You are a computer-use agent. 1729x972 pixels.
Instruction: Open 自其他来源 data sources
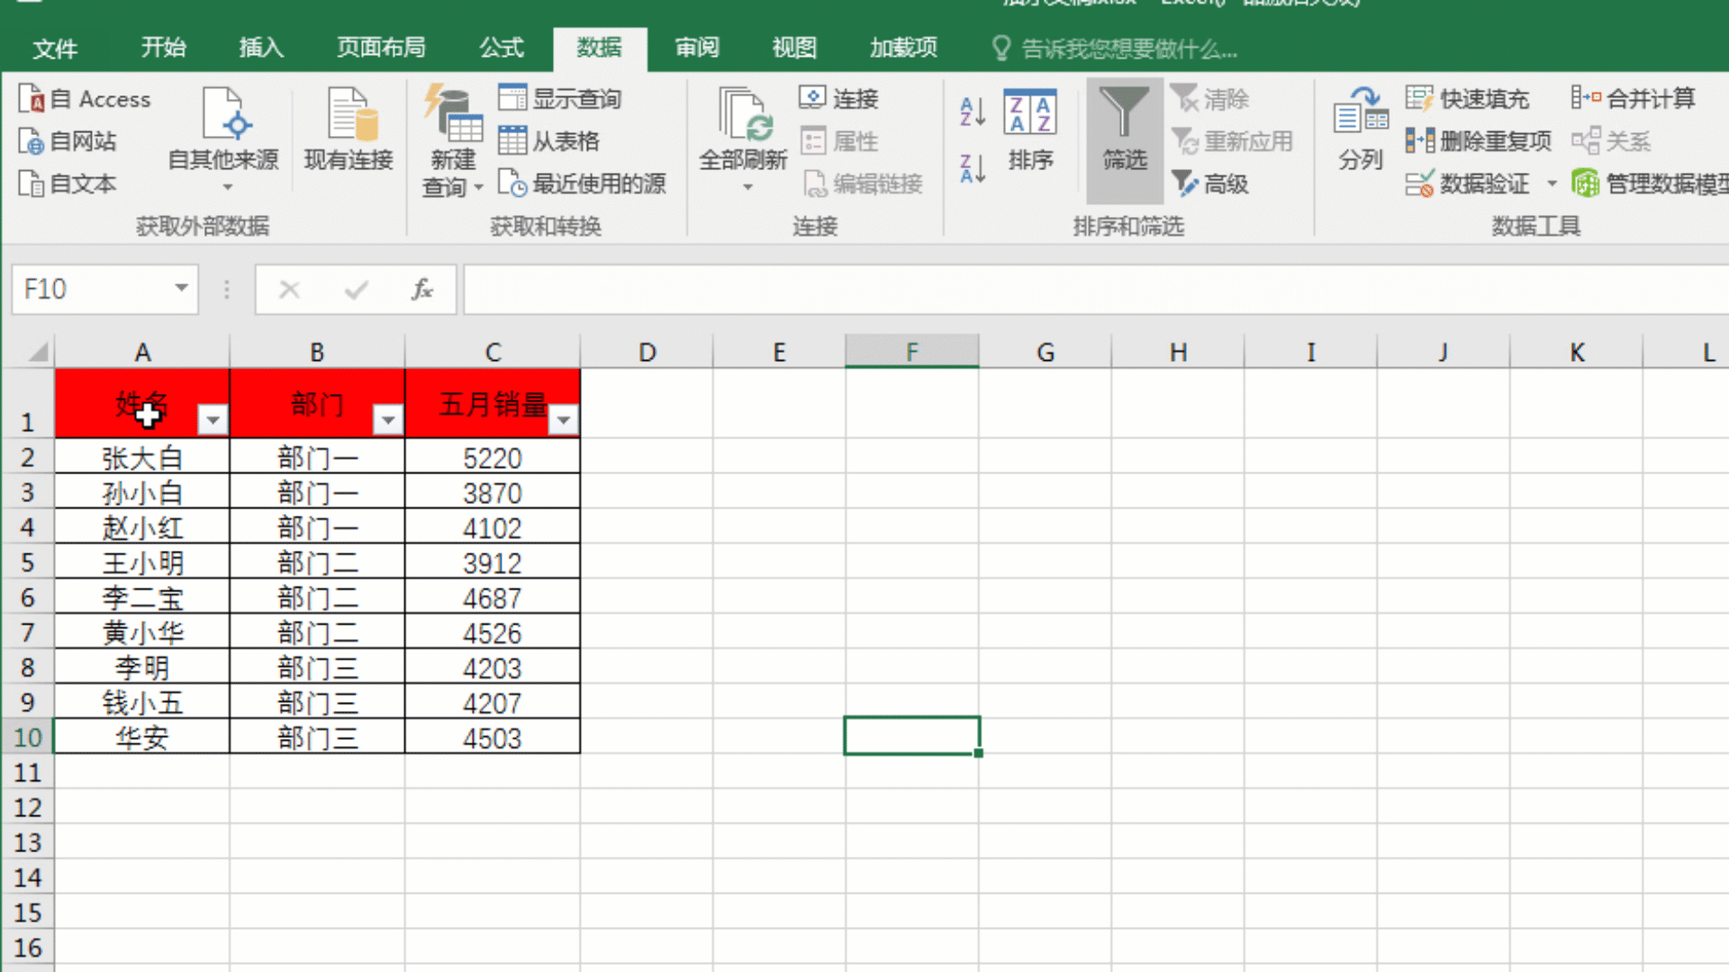point(223,139)
